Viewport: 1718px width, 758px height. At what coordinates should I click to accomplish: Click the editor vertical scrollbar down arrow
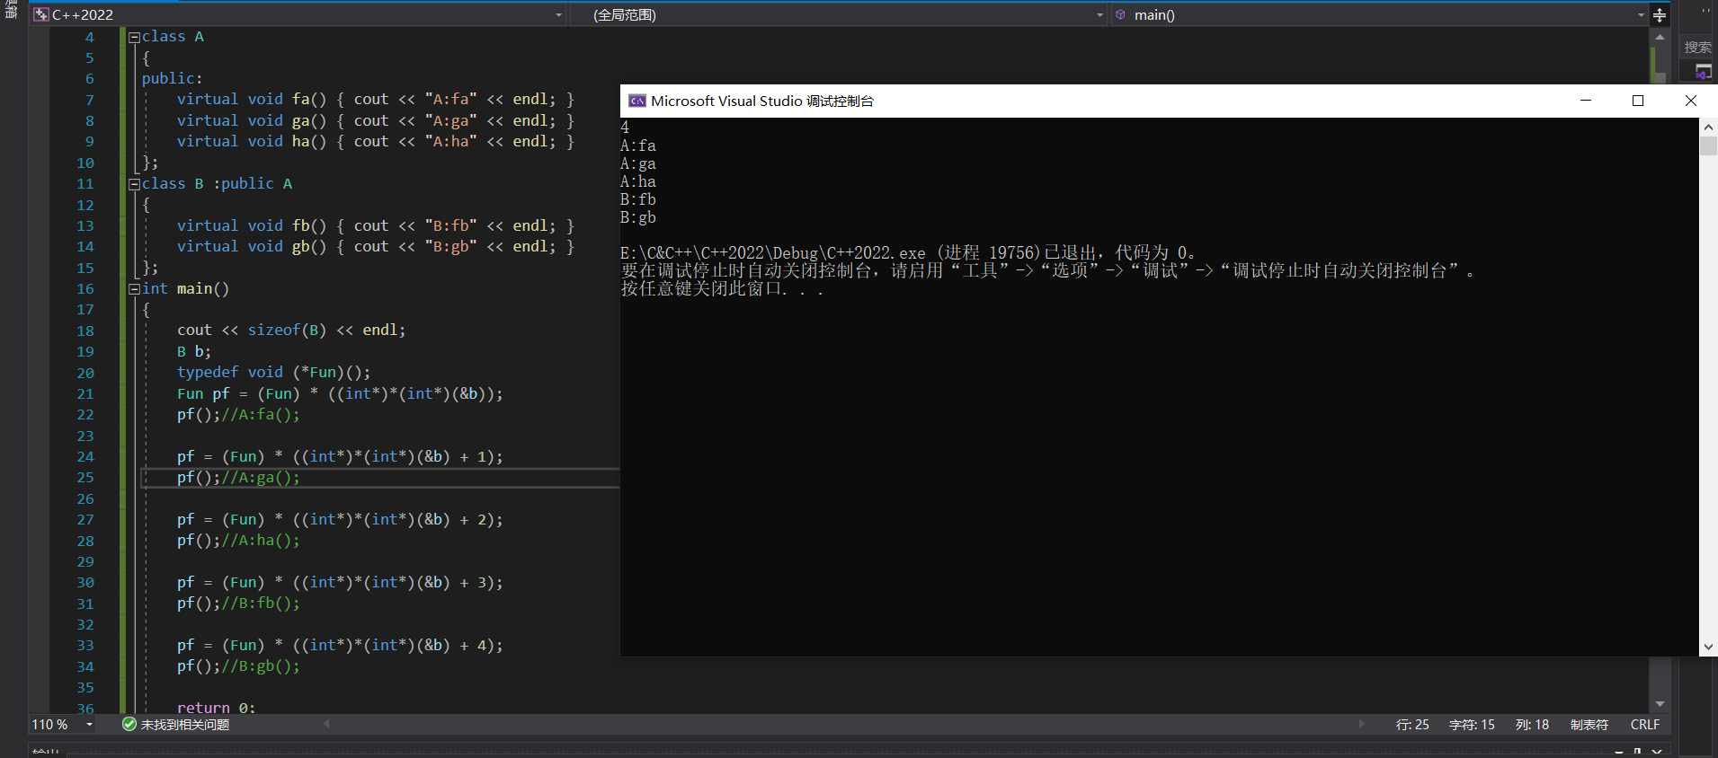1660,704
